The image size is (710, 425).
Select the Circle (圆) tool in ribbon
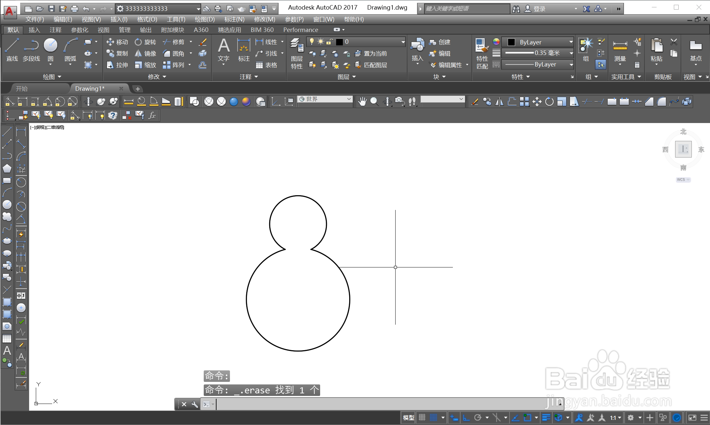pos(50,50)
